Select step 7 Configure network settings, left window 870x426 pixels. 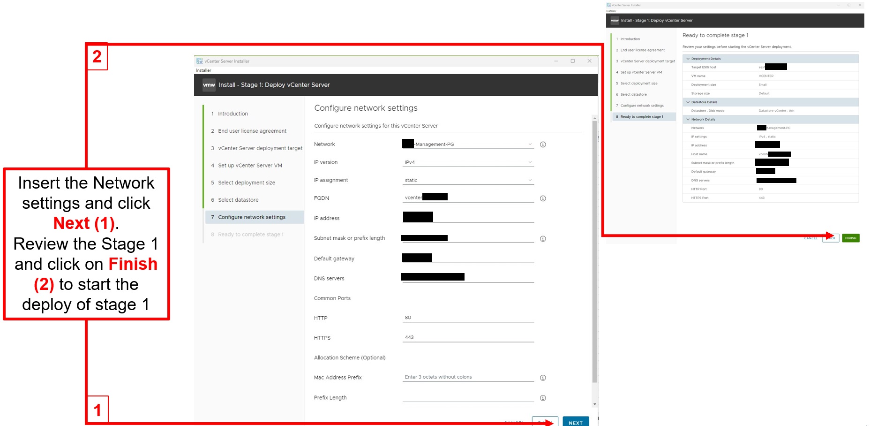click(255, 217)
